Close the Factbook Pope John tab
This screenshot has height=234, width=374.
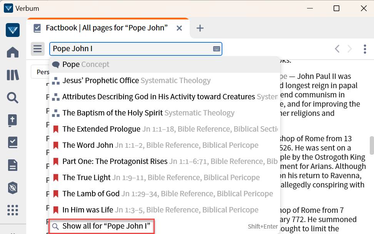tap(179, 28)
